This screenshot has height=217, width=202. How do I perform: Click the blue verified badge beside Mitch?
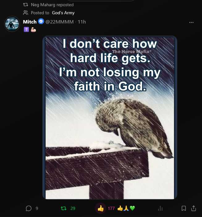click(41, 21)
